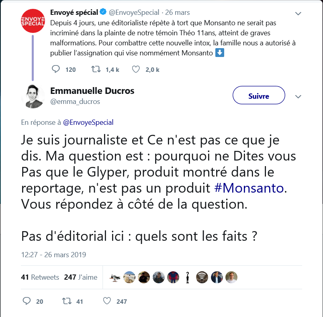The height and width of the screenshot is (317, 323).
Task: Reply to the Envoyé spécial tweet
Action: (56, 69)
